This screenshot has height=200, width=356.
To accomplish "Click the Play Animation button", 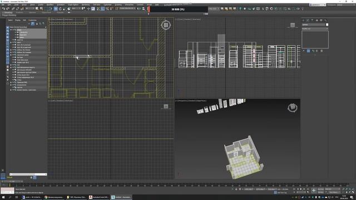I will point(301,189).
